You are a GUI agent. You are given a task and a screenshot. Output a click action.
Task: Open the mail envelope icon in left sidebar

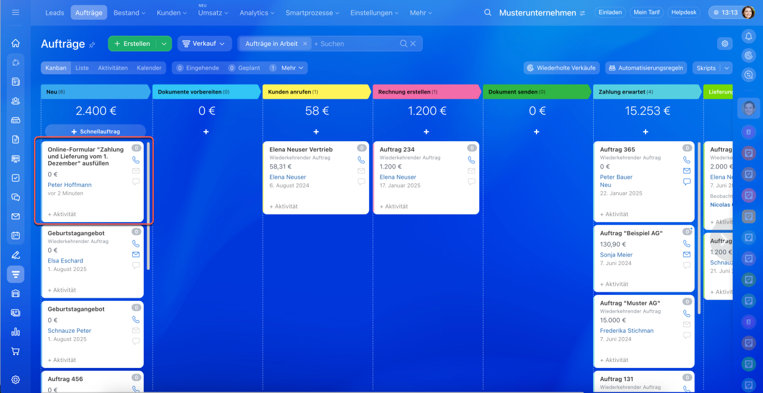pos(15,216)
